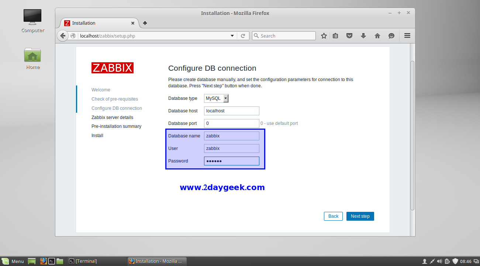Close the Installation tab
Screen dimensions: 480x266
click(x=133, y=23)
